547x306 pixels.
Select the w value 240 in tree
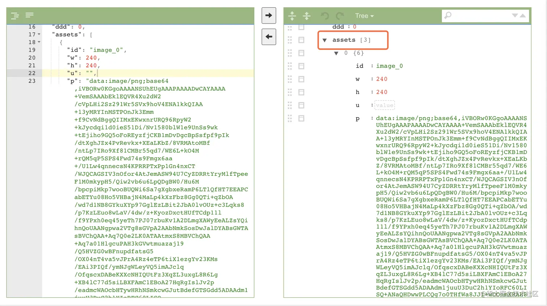tap(382, 79)
